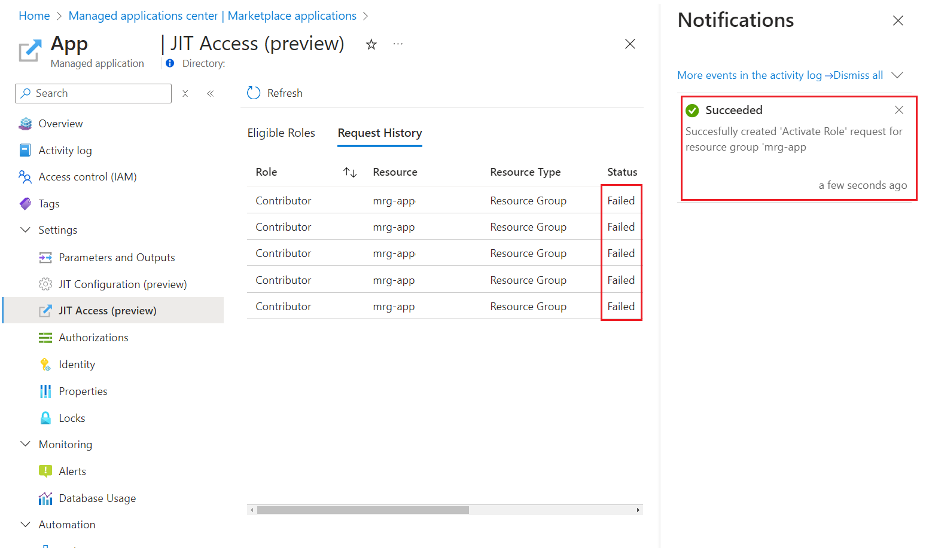929x548 pixels.
Task: Click the Tags purple tag icon
Action: pyautogui.click(x=25, y=204)
